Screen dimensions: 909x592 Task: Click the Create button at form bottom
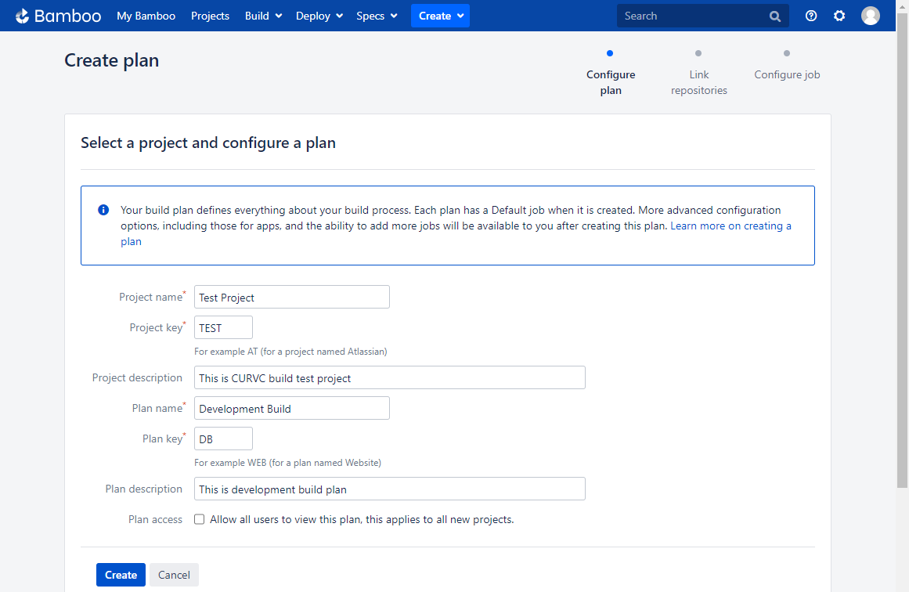pyautogui.click(x=121, y=575)
